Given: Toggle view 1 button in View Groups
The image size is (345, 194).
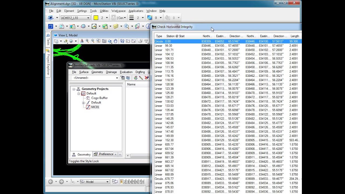Looking at the screenshot, I should coord(122,182).
